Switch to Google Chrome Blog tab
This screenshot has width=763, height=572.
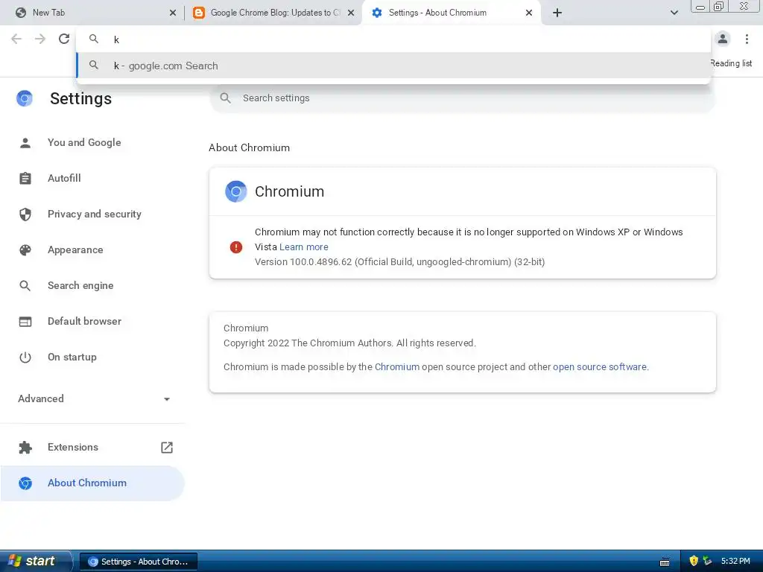[274, 13]
